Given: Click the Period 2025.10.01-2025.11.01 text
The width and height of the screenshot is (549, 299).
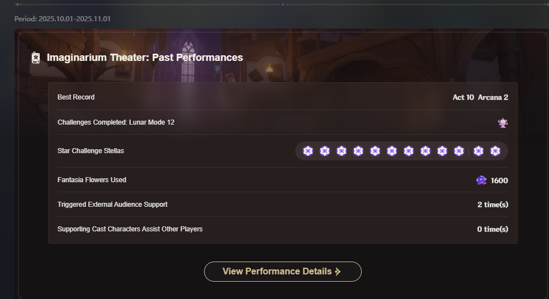Looking at the screenshot, I should coord(63,19).
